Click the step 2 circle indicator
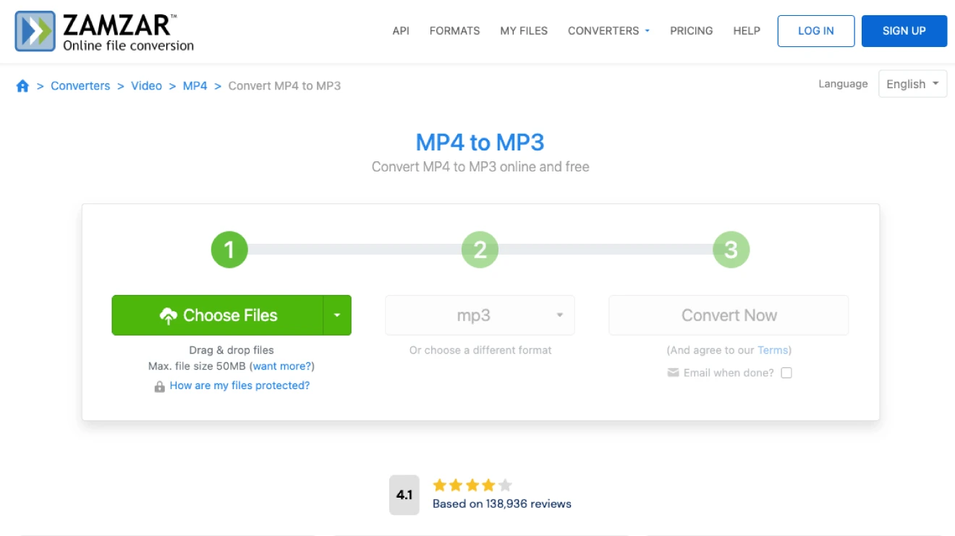Viewport: 955px width, 536px height. tap(480, 250)
